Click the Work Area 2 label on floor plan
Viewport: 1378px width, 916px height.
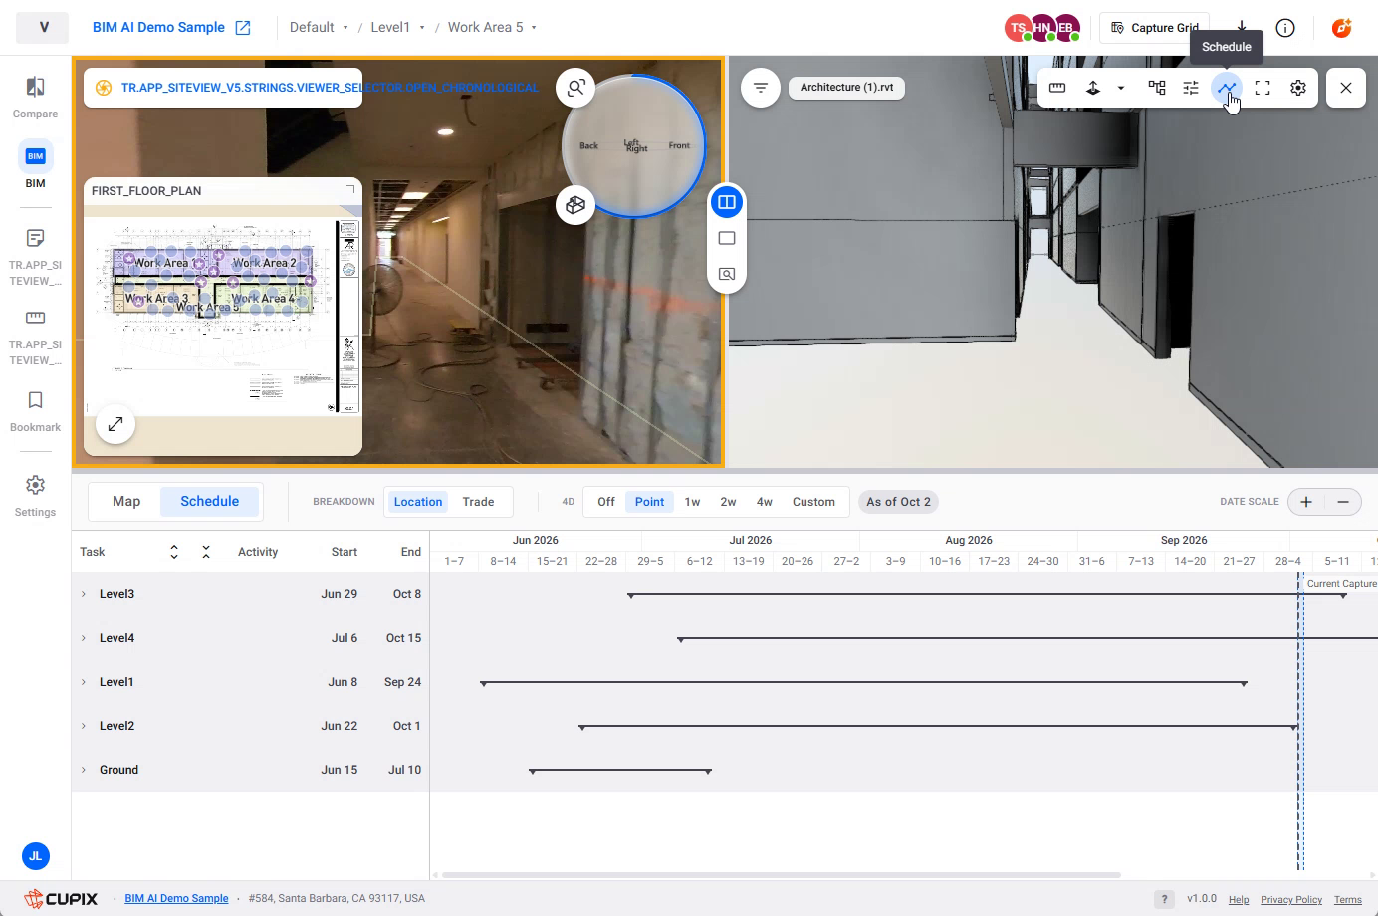pyautogui.click(x=264, y=263)
